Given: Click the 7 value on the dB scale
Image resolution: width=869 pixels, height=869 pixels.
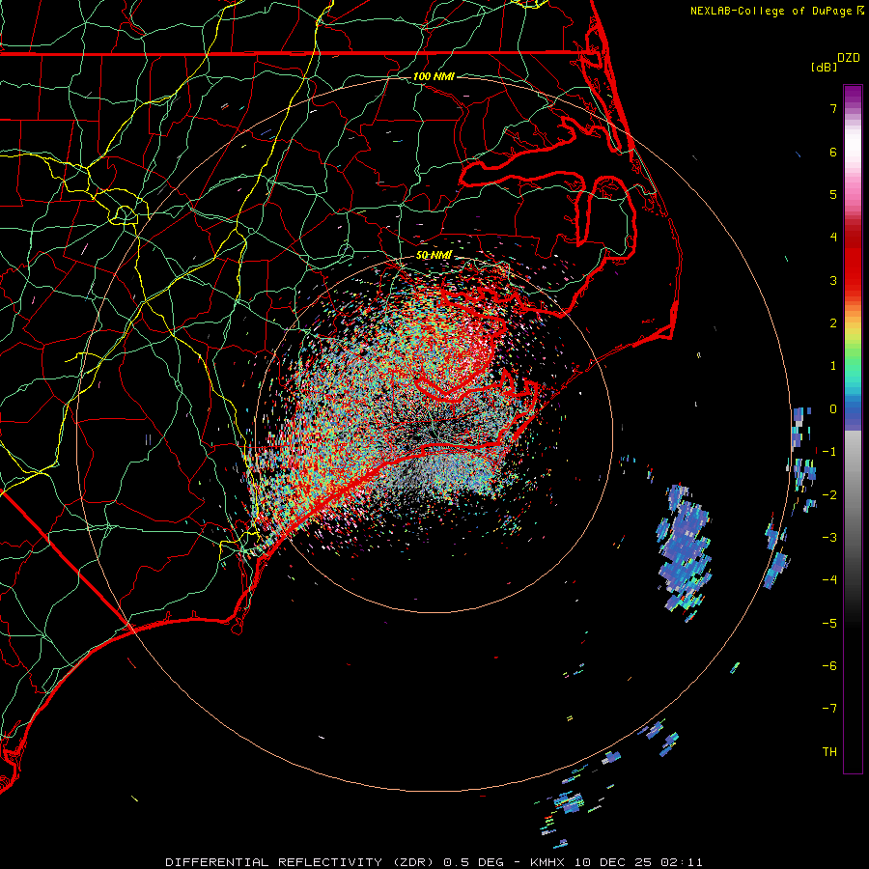Looking at the screenshot, I should (833, 108).
